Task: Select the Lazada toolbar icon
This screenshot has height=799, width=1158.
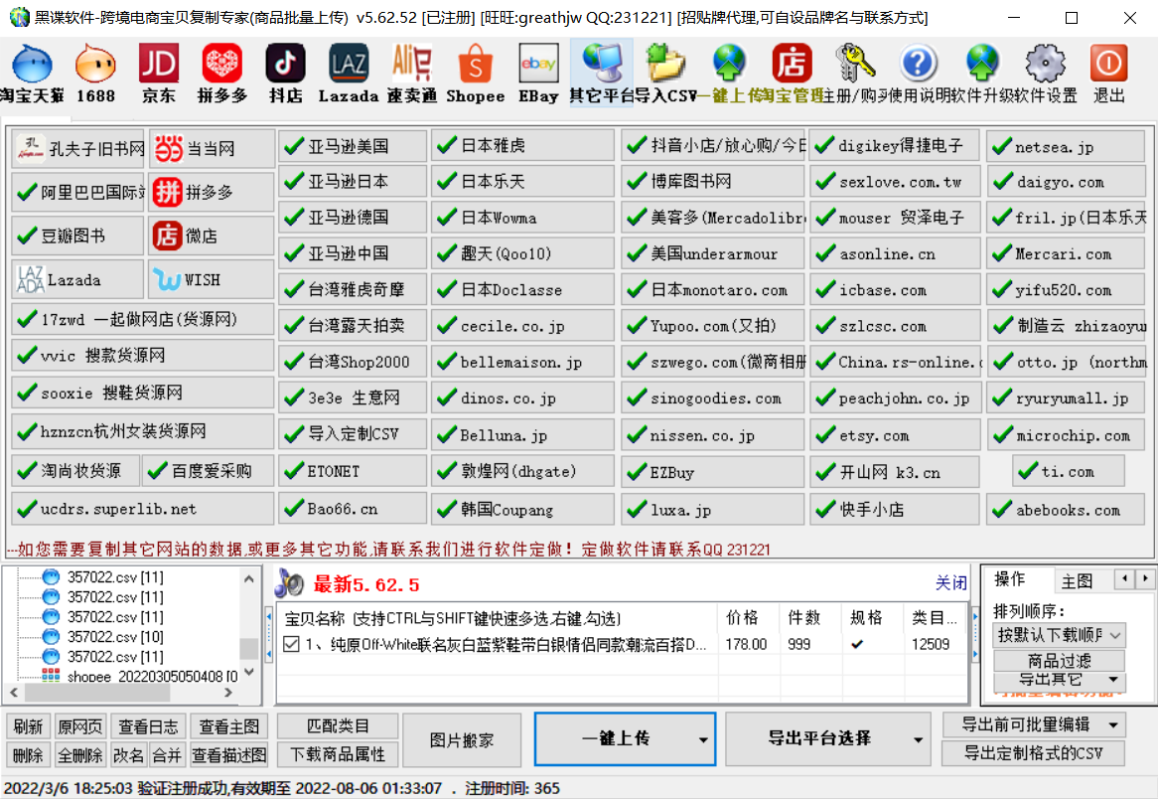Action: [349, 73]
